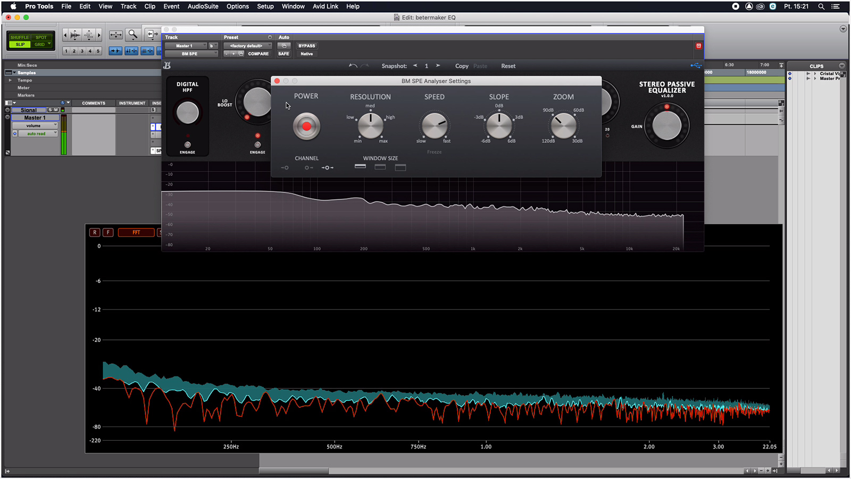Go to next snapshot arrow
The image size is (851, 479).
tap(438, 66)
